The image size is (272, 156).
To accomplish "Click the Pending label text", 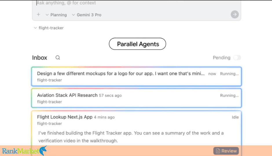I will (222, 58).
